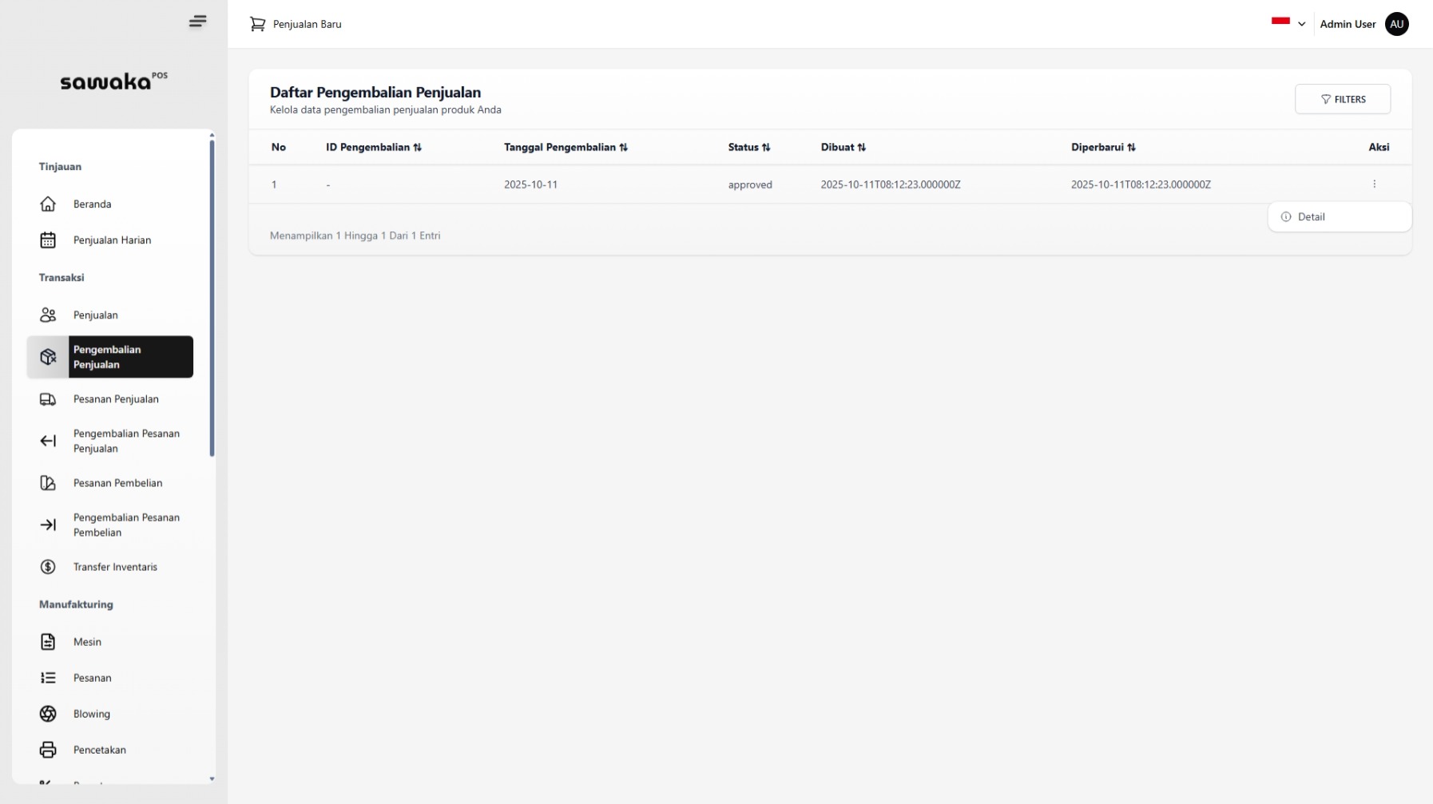Go to Penjualan in sidebar
The height and width of the screenshot is (804, 1433).
click(96, 315)
